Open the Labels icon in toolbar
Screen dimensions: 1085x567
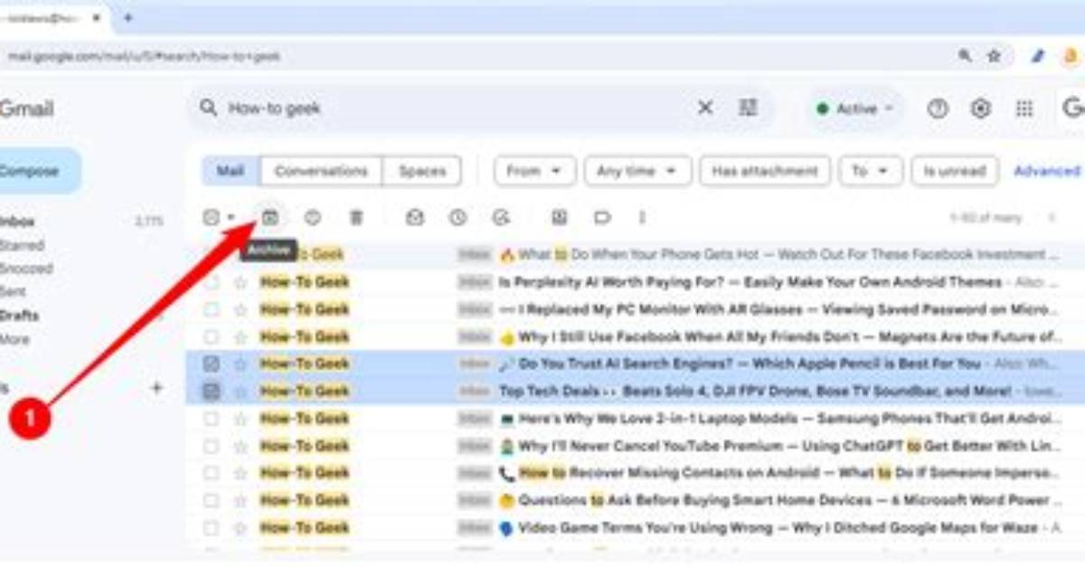pyautogui.click(x=602, y=217)
